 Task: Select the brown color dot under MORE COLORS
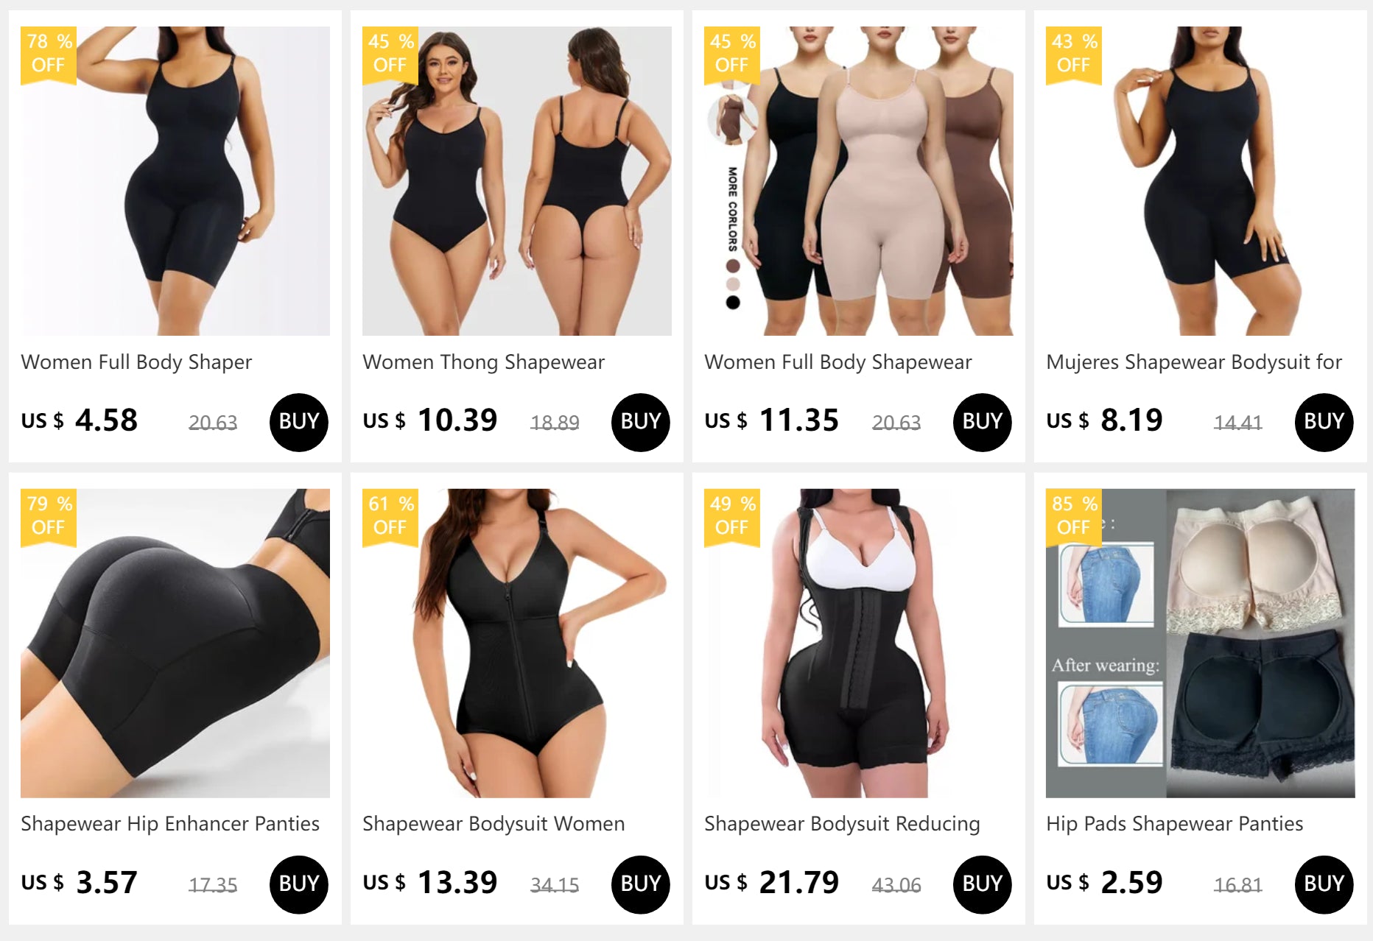(733, 265)
